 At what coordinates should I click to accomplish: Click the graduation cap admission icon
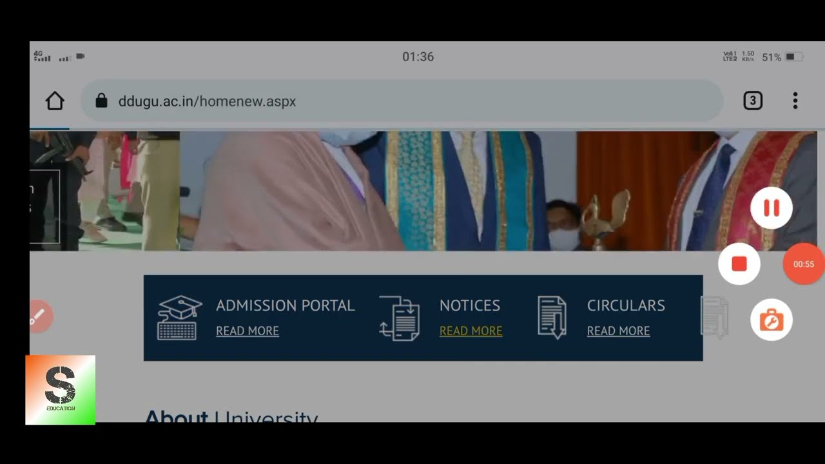coord(179,318)
